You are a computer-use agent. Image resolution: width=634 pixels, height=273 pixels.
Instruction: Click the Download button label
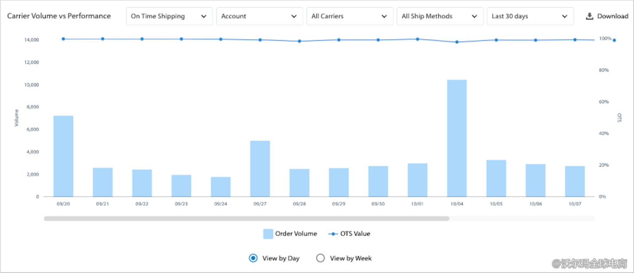click(x=612, y=16)
